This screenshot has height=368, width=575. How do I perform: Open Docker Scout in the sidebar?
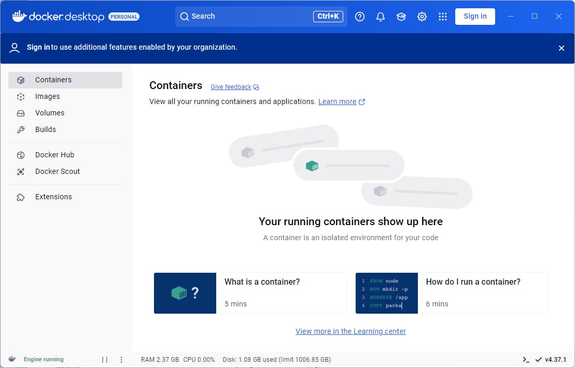click(x=65, y=171)
